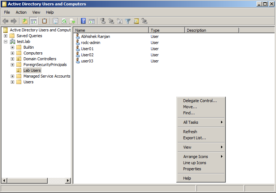Open All Tasks submenu
The image size is (276, 193).
201,122
